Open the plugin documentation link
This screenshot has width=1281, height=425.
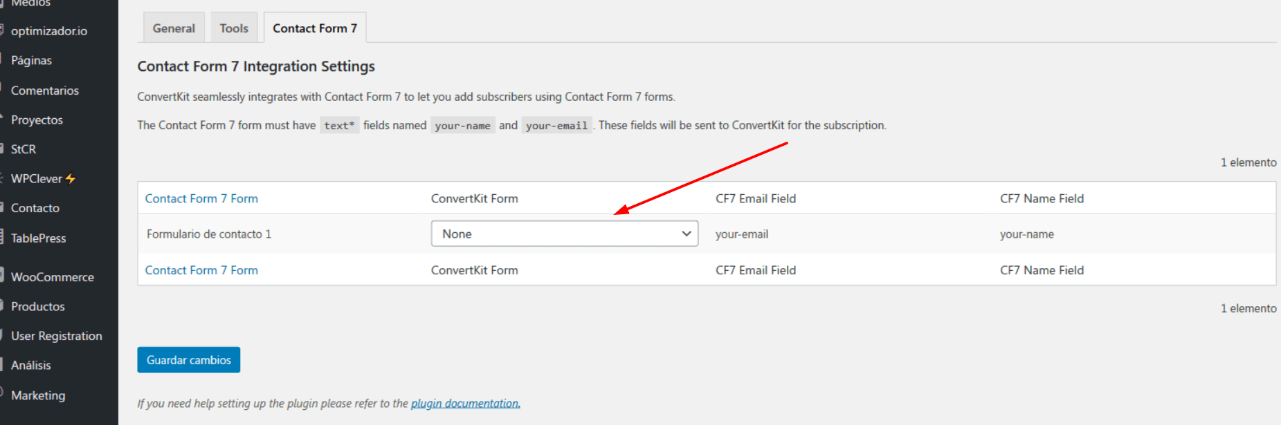tap(466, 403)
